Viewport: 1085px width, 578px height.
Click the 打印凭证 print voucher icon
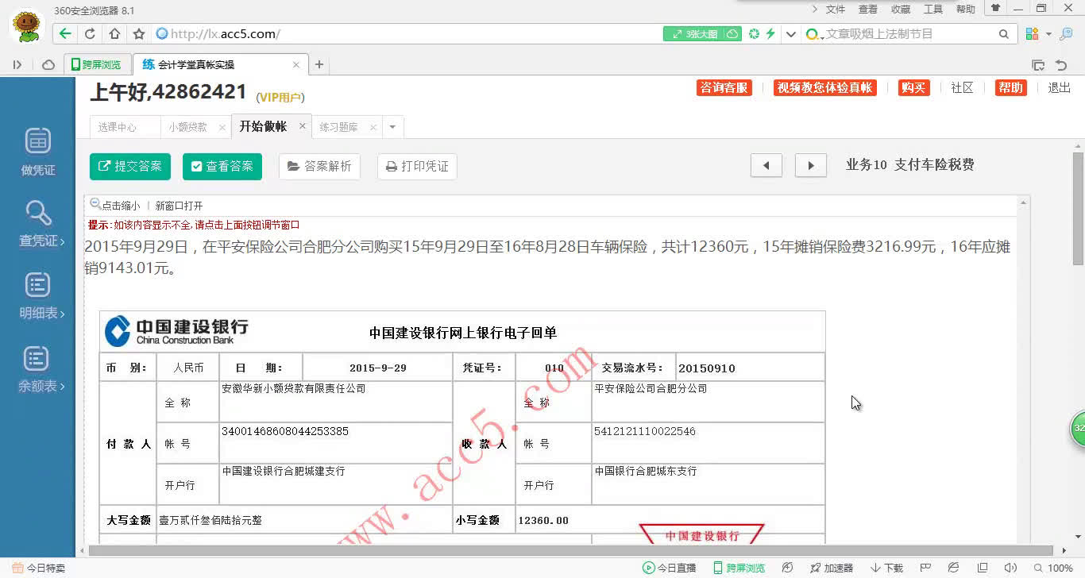416,166
